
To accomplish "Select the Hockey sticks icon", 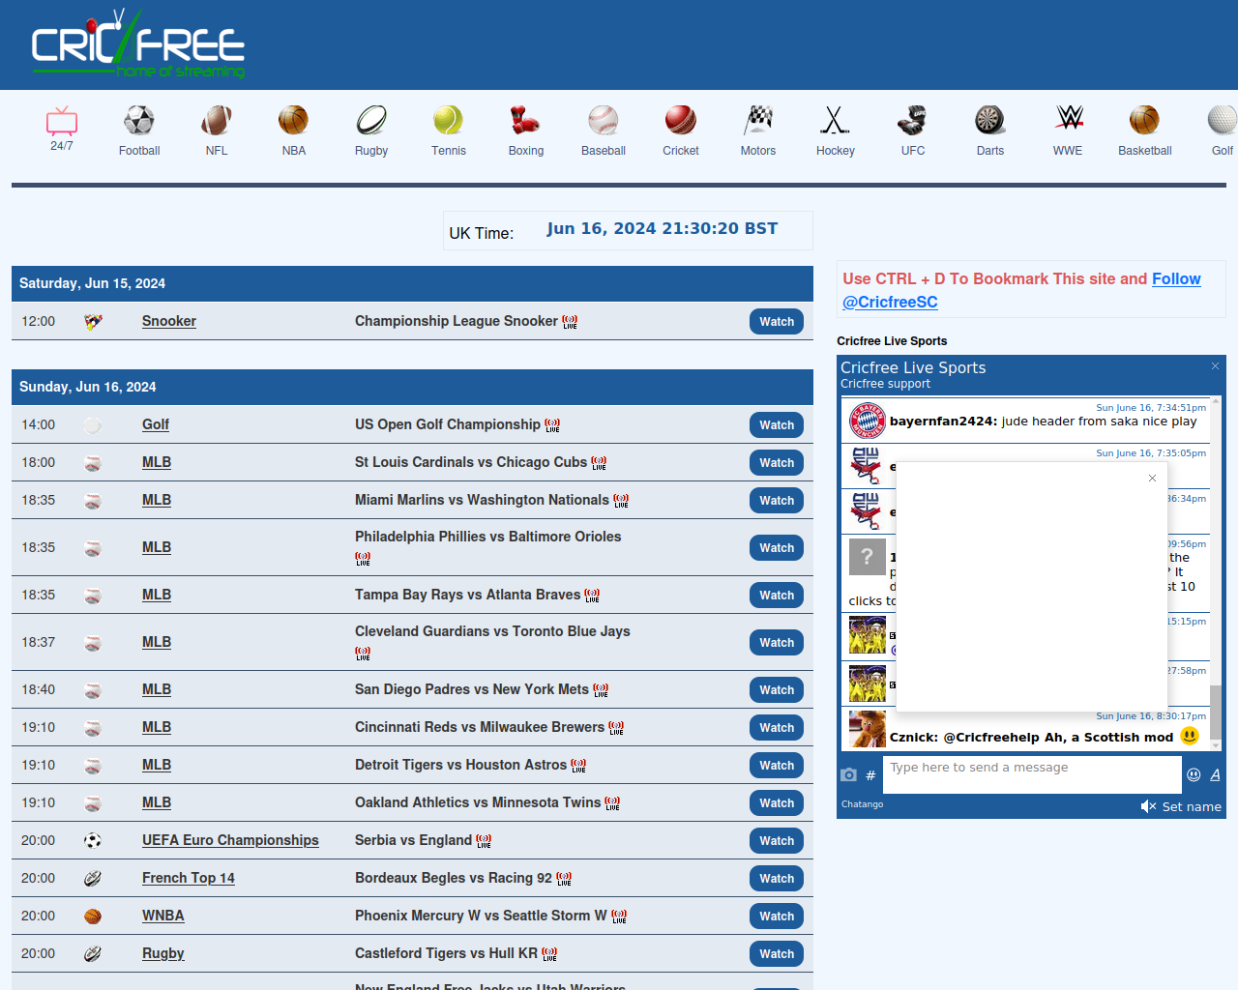I will (836, 121).
